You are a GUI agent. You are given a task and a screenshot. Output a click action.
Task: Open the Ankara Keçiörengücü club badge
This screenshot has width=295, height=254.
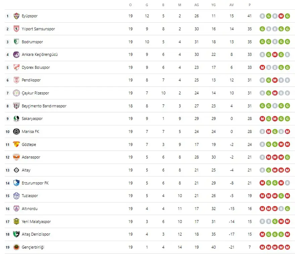pyautogui.click(x=16, y=54)
